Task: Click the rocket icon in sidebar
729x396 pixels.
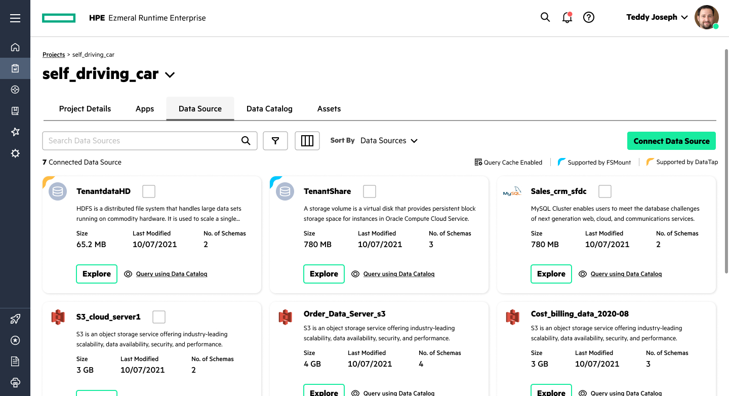Action: click(x=15, y=319)
